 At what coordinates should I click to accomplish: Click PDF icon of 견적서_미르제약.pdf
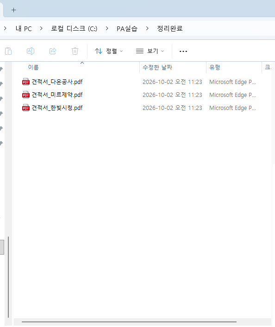coord(26,95)
